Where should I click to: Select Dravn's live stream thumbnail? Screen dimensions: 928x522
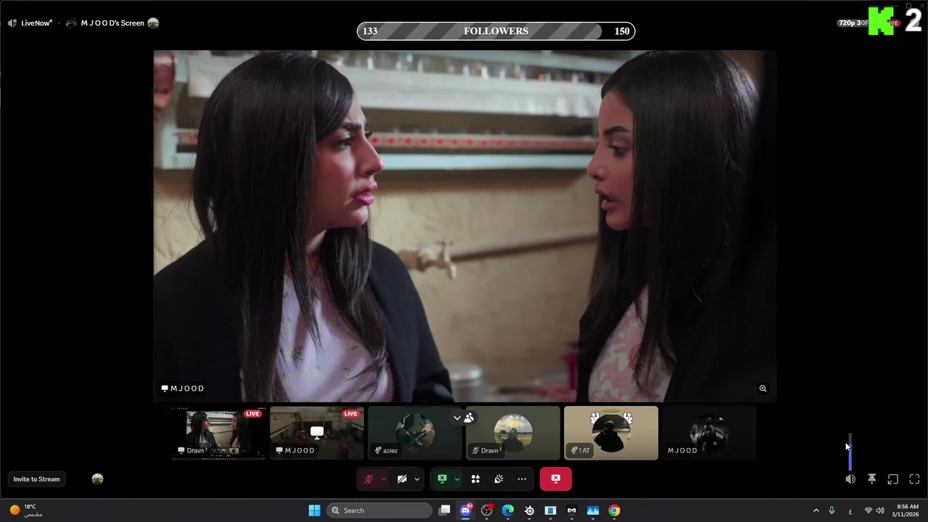coord(219,433)
